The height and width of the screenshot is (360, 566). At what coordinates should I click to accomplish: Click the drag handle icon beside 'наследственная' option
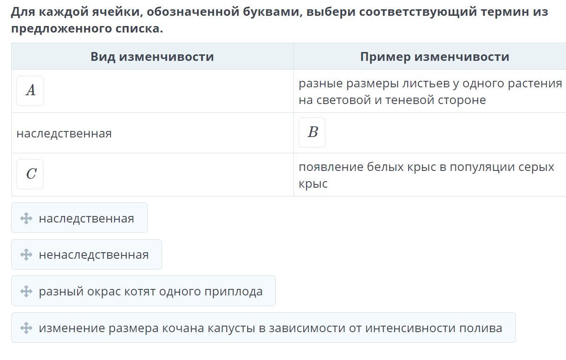point(26,218)
